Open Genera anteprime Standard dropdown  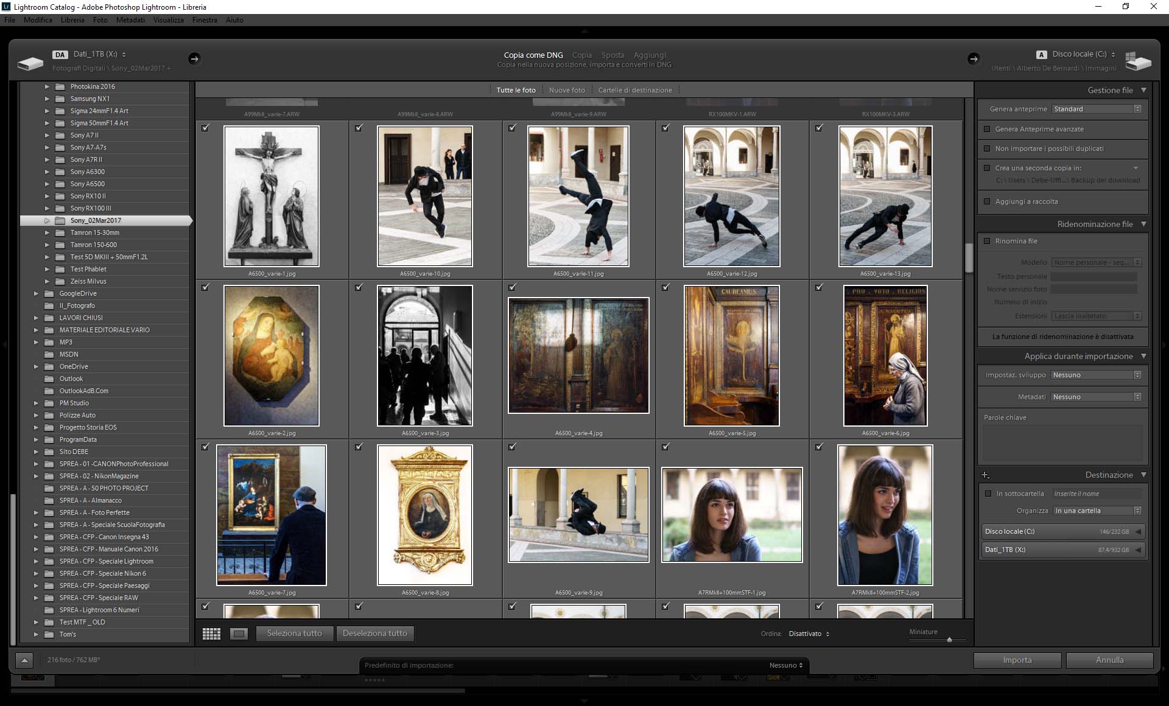click(x=1097, y=109)
